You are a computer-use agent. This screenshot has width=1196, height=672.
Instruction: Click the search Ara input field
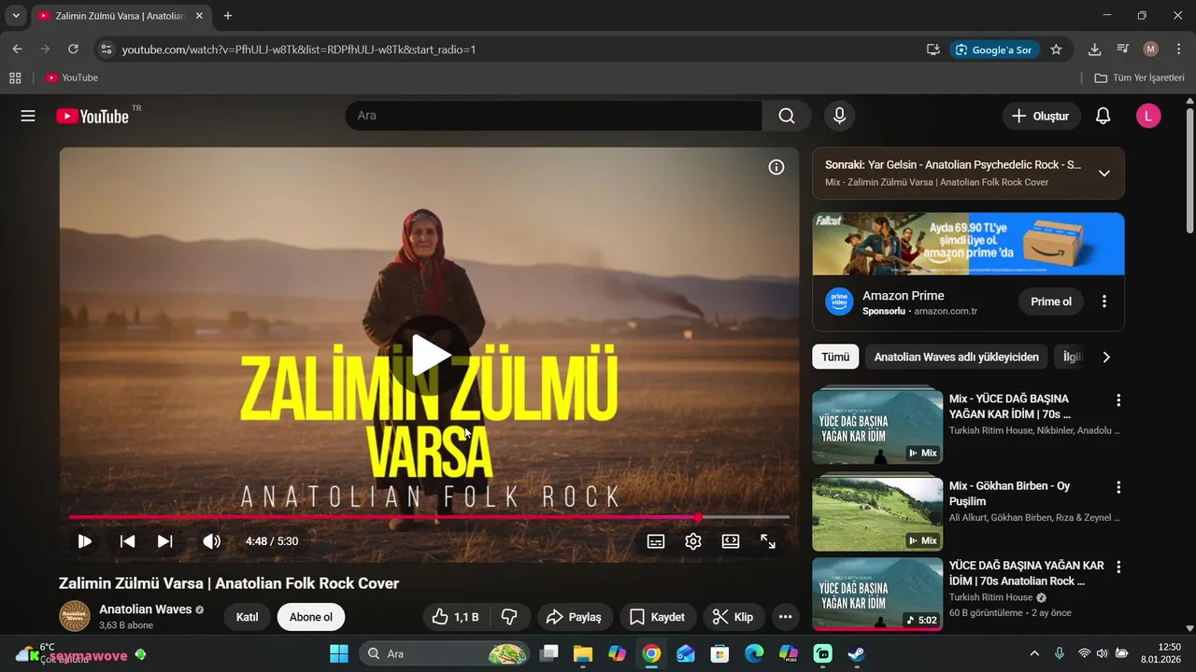tap(553, 116)
